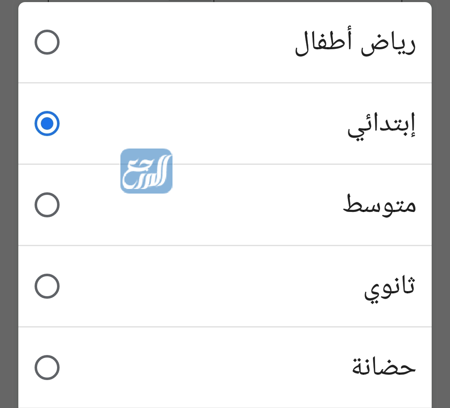Select the إبتدائي list row
This screenshot has width=450, height=408.
point(225,123)
